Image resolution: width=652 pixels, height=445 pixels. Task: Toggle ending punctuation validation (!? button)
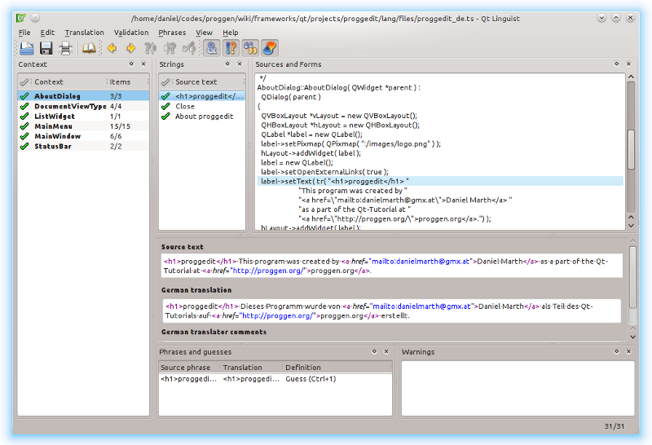[x=231, y=48]
